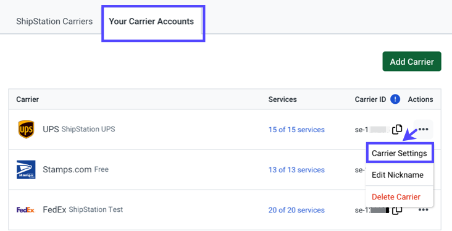Screen dimensions: 452x231
Task: Open the 13 of 13 services link
Action: click(x=296, y=170)
